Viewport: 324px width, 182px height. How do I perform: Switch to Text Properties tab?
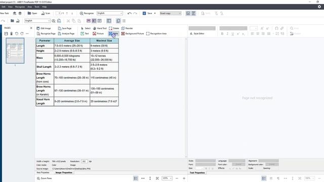[197, 172]
